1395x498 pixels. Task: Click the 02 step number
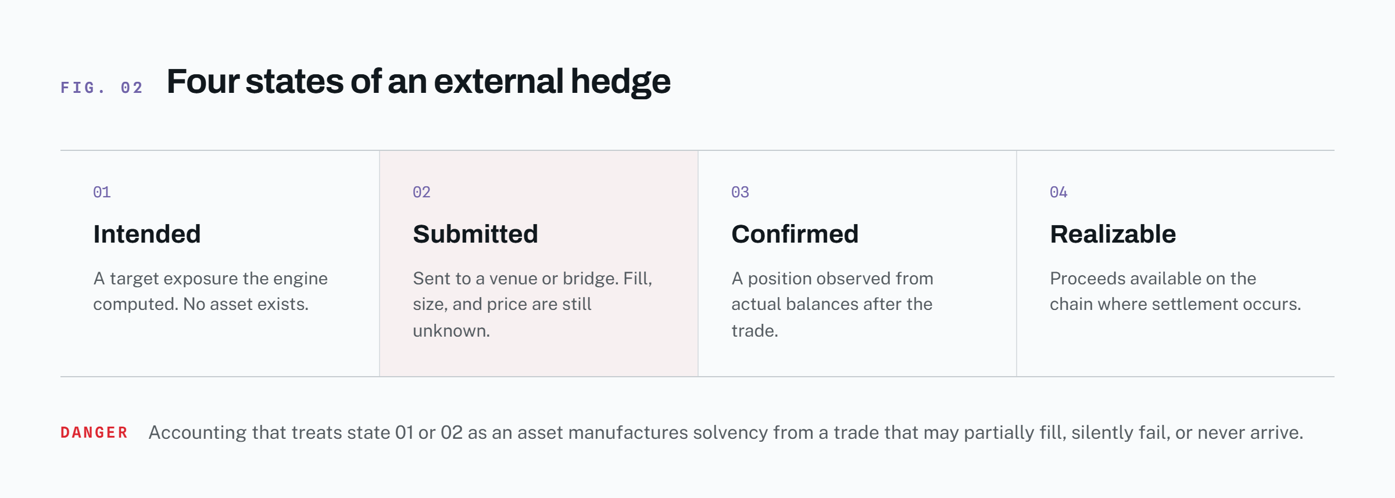[421, 192]
